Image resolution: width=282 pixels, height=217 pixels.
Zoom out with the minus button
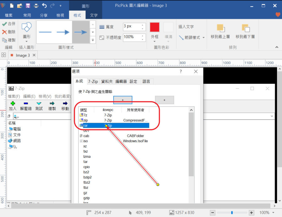212,213
